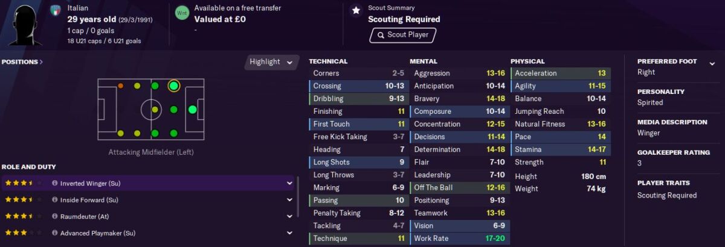Select highlighted left attacking midfielder position dot
This screenshot has height=247, width=725.
174,86
